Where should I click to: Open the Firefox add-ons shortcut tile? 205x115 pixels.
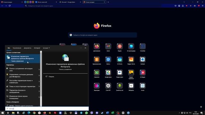click(x=97, y=46)
